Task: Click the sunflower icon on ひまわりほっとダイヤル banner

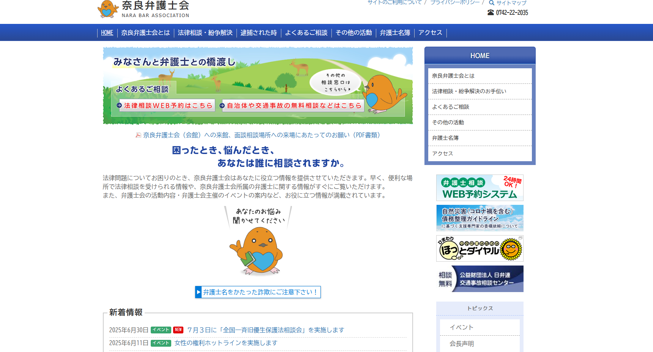Action: point(511,249)
